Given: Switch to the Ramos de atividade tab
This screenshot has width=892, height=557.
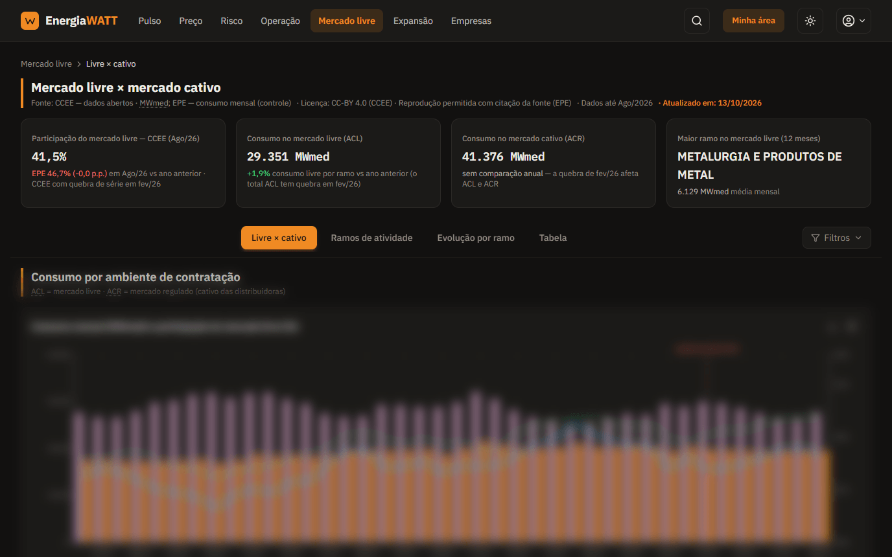Looking at the screenshot, I should 371,238.
